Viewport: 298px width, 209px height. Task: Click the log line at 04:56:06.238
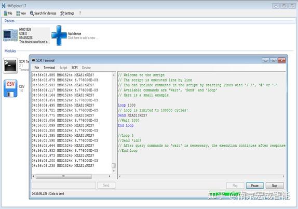pos(63,166)
